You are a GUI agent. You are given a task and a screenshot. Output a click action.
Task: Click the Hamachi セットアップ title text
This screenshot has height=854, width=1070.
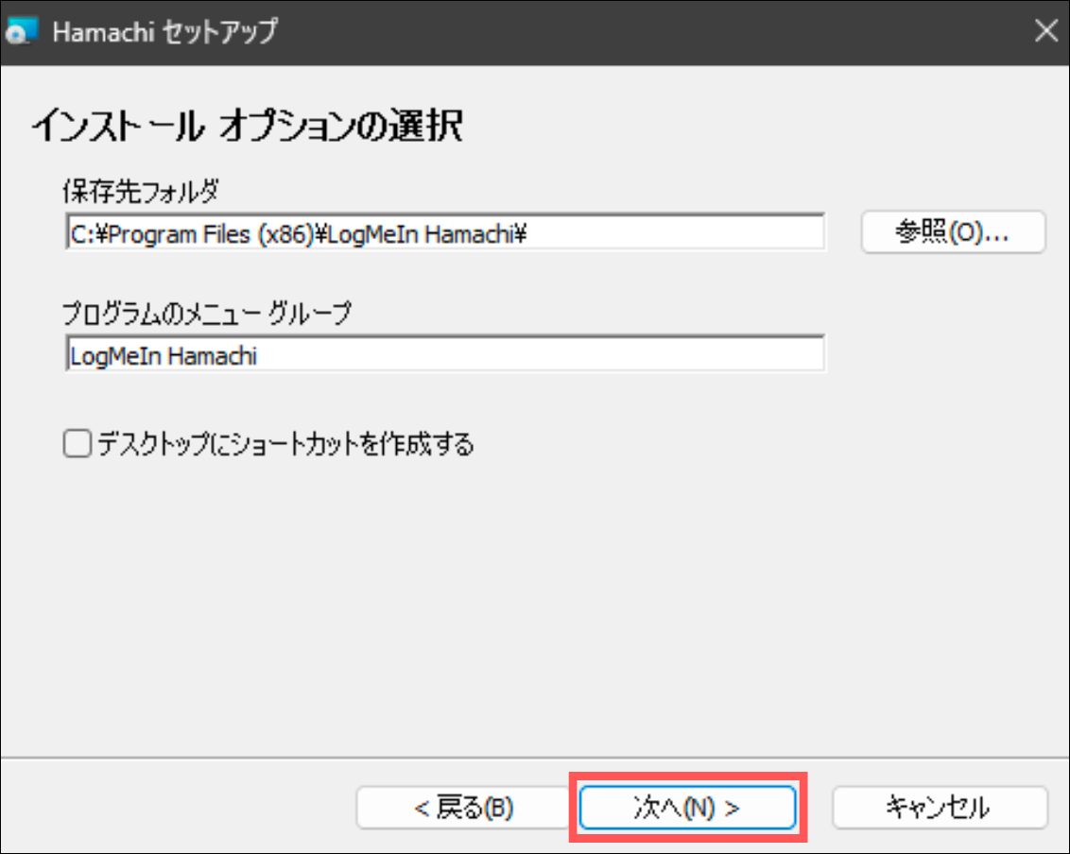point(165,31)
